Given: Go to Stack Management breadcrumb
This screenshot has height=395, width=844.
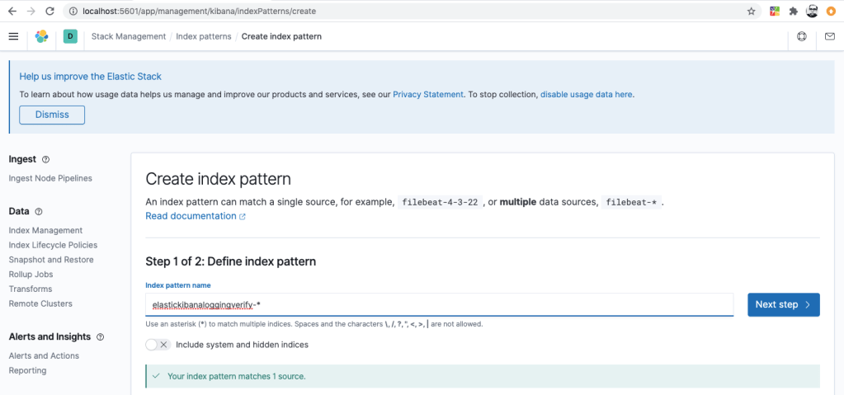Looking at the screenshot, I should 129,36.
